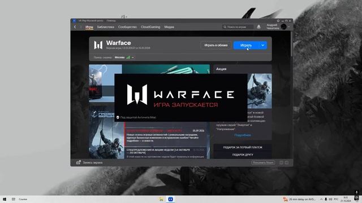Image resolution: width=362 pixels, height=203 pixels.
Task: Open the Помощь menu in title bar
Action: click(x=111, y=21)
